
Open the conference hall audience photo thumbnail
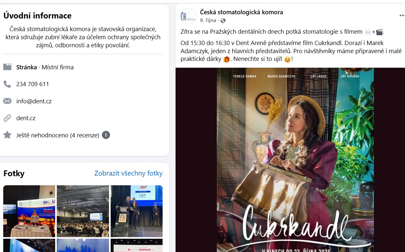click(x=83, y=211)
